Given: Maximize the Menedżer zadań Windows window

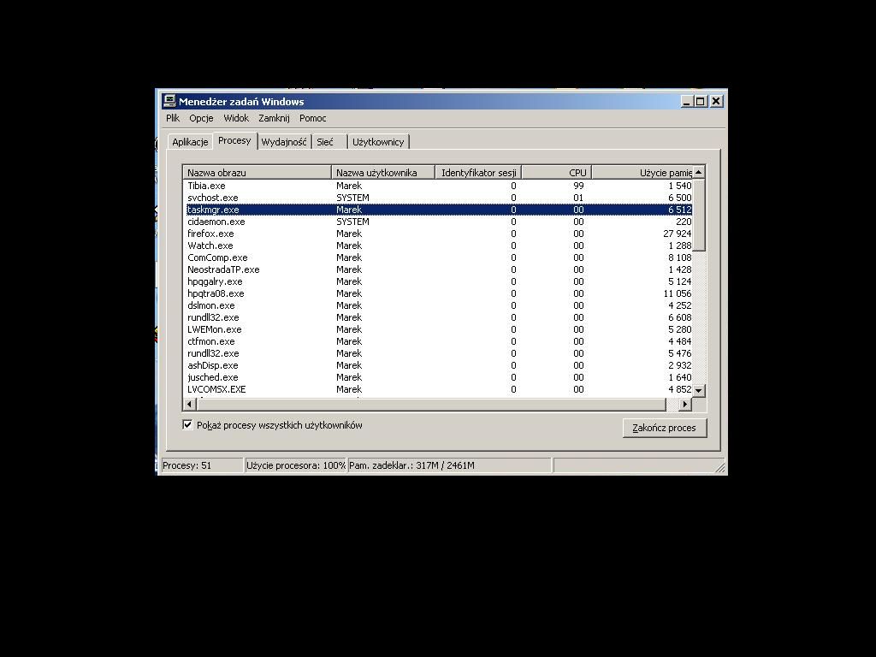Looking at the screenshot, I should (700, 101).
